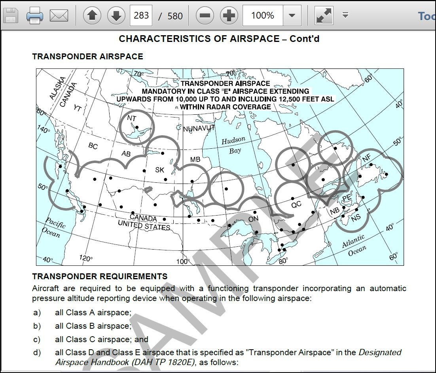This screenshot has height=373, width=436.
Task: Click the total page count text 580
Action: (175, 16)
